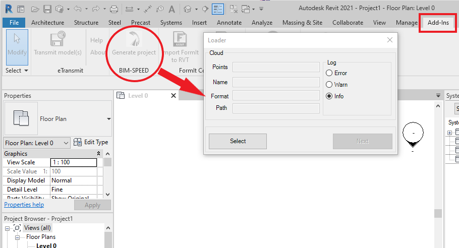The height and width of the screenshot is (248, 459).
Task: Click the Save disk icon
Action: pyautogui.click(x=47, y=10)
